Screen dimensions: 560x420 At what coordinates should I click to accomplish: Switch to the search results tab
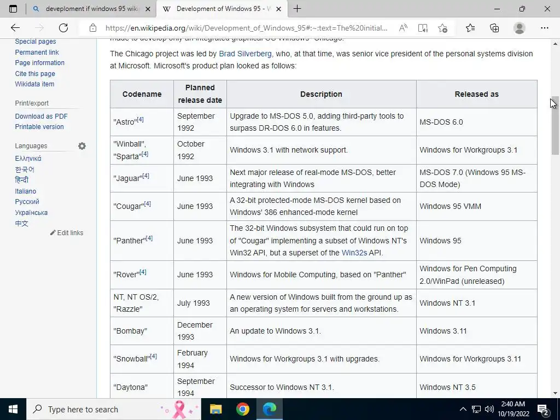coord(91,9)
